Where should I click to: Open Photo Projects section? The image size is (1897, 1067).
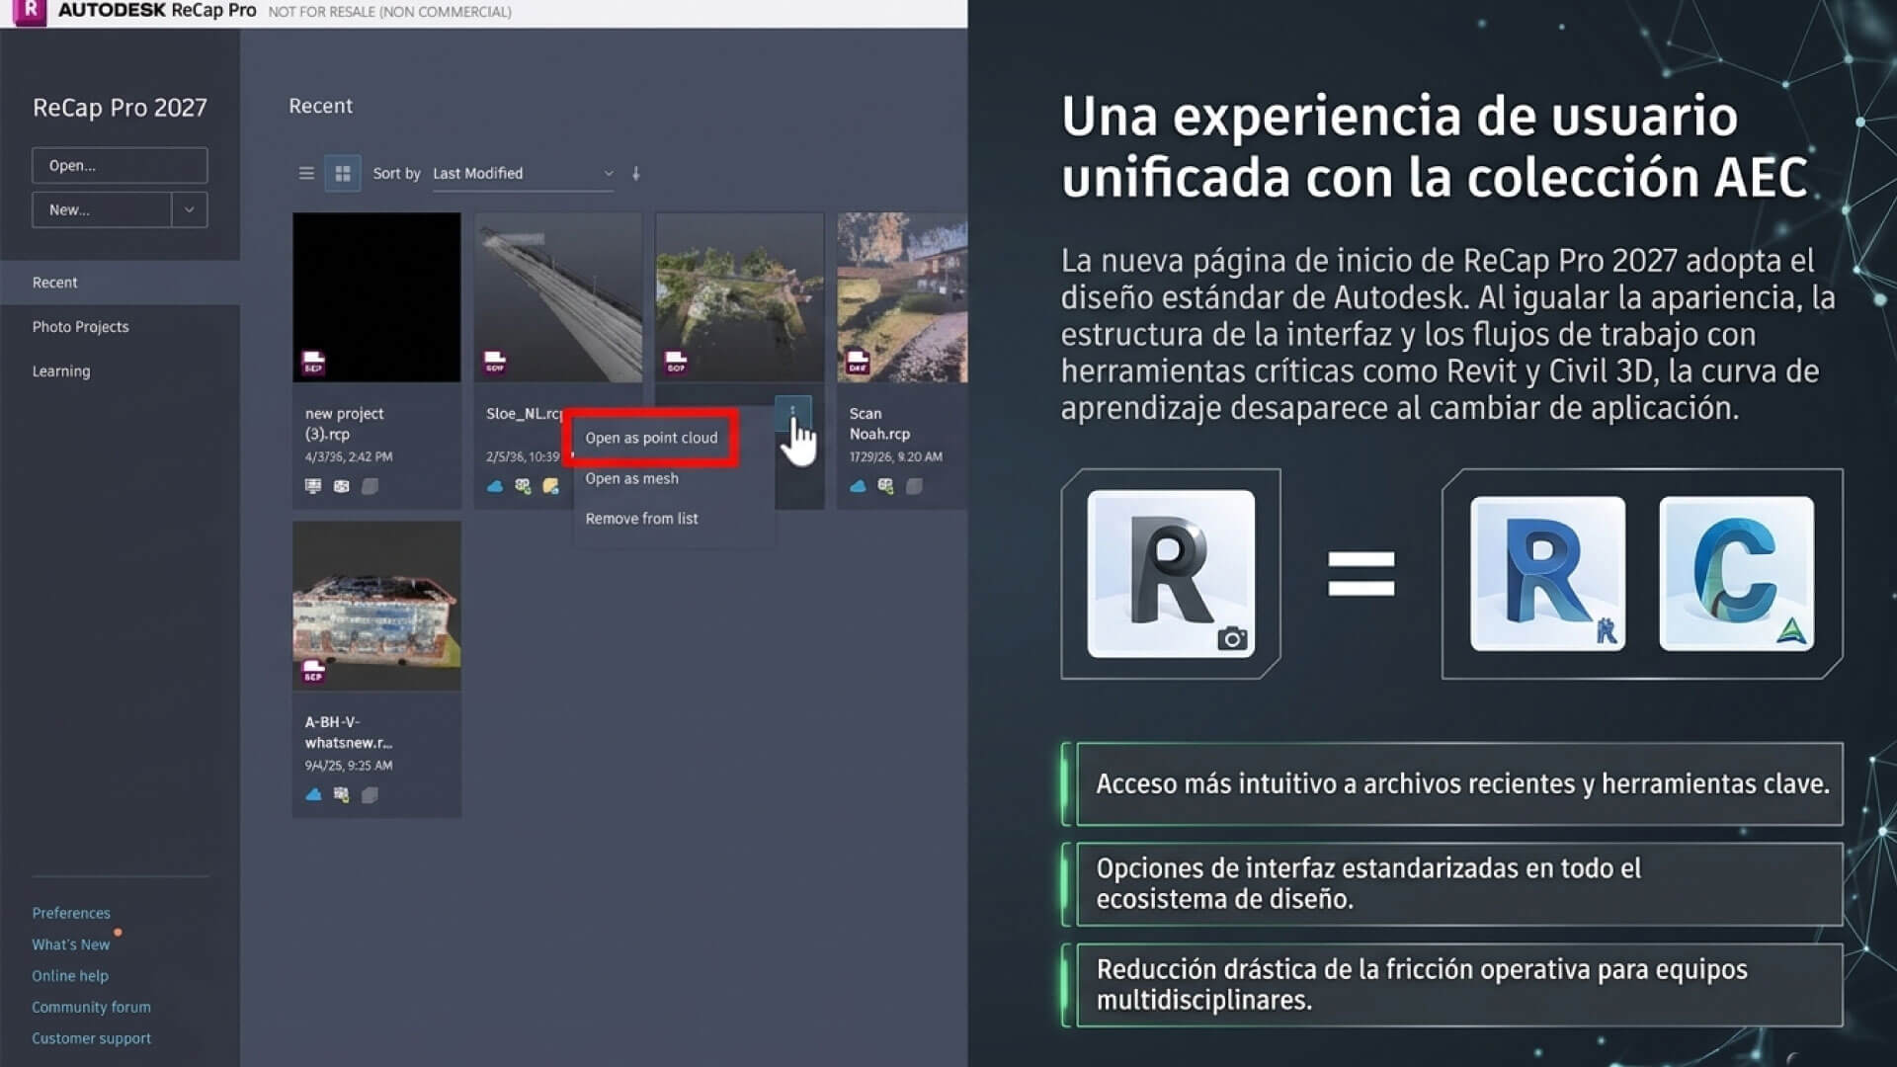click(80, 327)
